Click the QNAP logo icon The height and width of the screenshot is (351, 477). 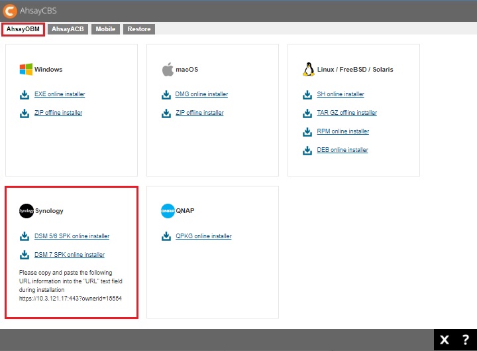click(x=167, y=211)
